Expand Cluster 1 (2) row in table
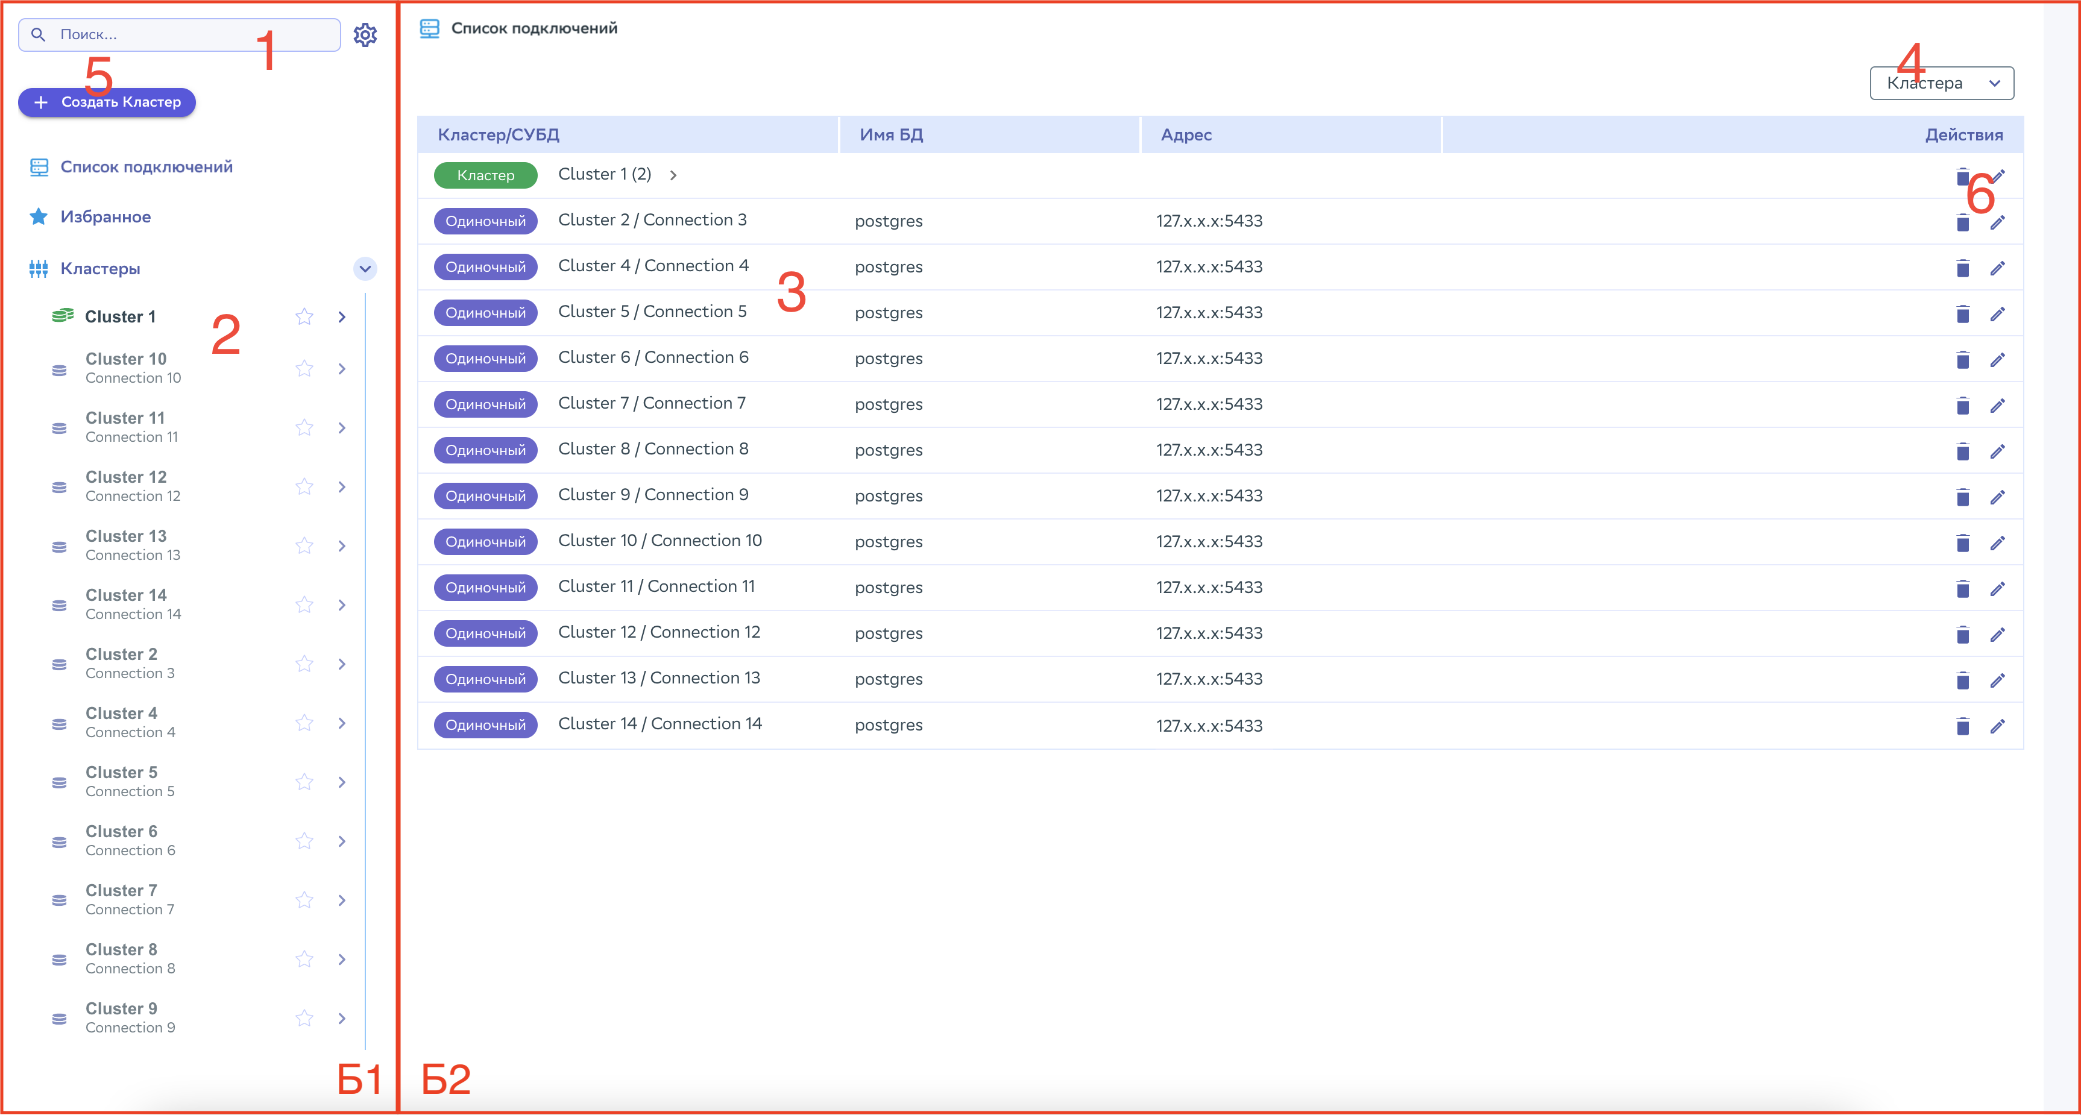Image resolution: width=2081 pixels, height=1115 pixels. (673, 175)
